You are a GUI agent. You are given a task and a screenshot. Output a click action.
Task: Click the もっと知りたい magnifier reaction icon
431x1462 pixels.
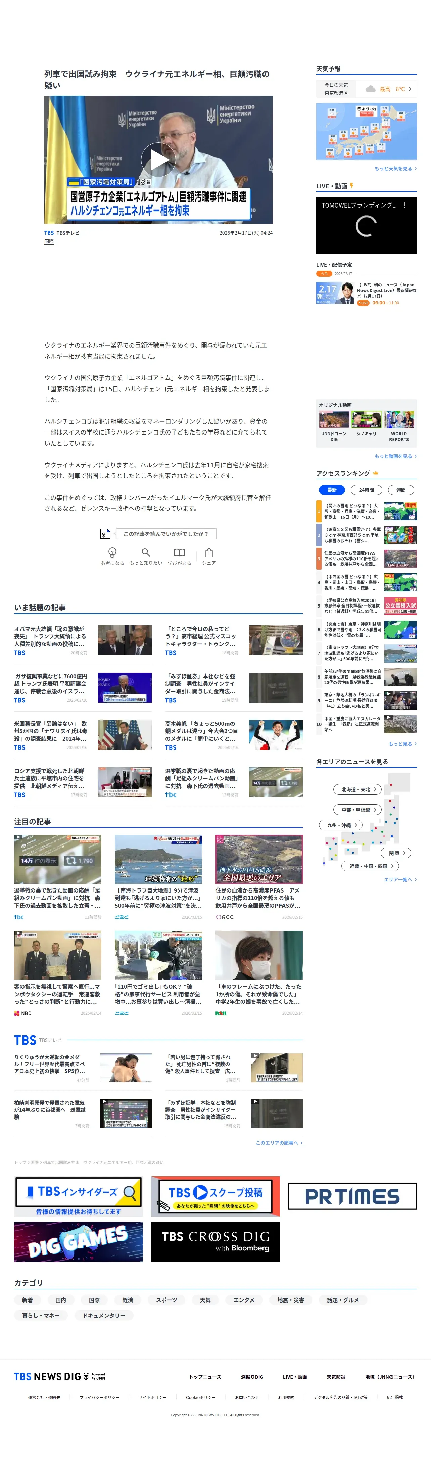[146, 552]
